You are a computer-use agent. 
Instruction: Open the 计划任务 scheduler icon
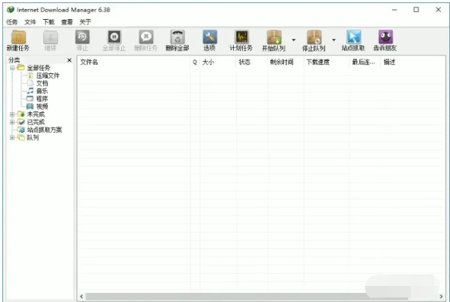[x=241, y=37]
